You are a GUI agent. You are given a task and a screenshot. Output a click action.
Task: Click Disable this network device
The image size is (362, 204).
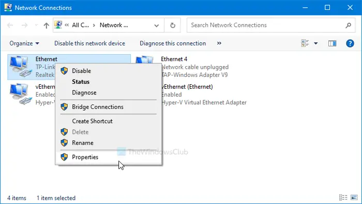89,43
